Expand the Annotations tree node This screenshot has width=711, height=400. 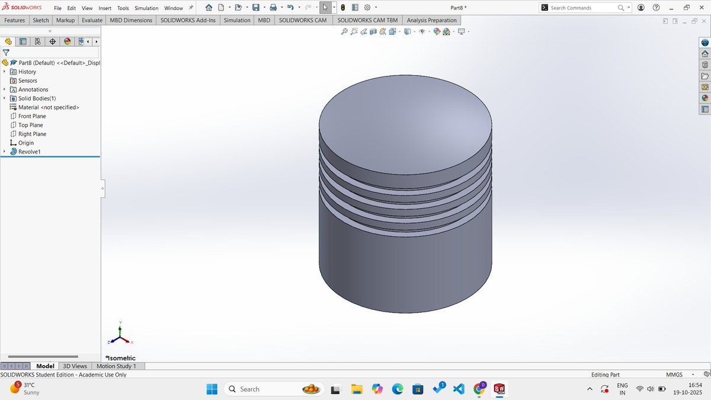[4, 89]
